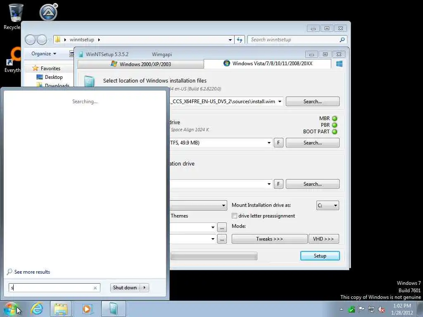Expand the boot drive dropdown (49.9 MB)
The height and width of the screenshot is (317, 423).
click(269, 143)
